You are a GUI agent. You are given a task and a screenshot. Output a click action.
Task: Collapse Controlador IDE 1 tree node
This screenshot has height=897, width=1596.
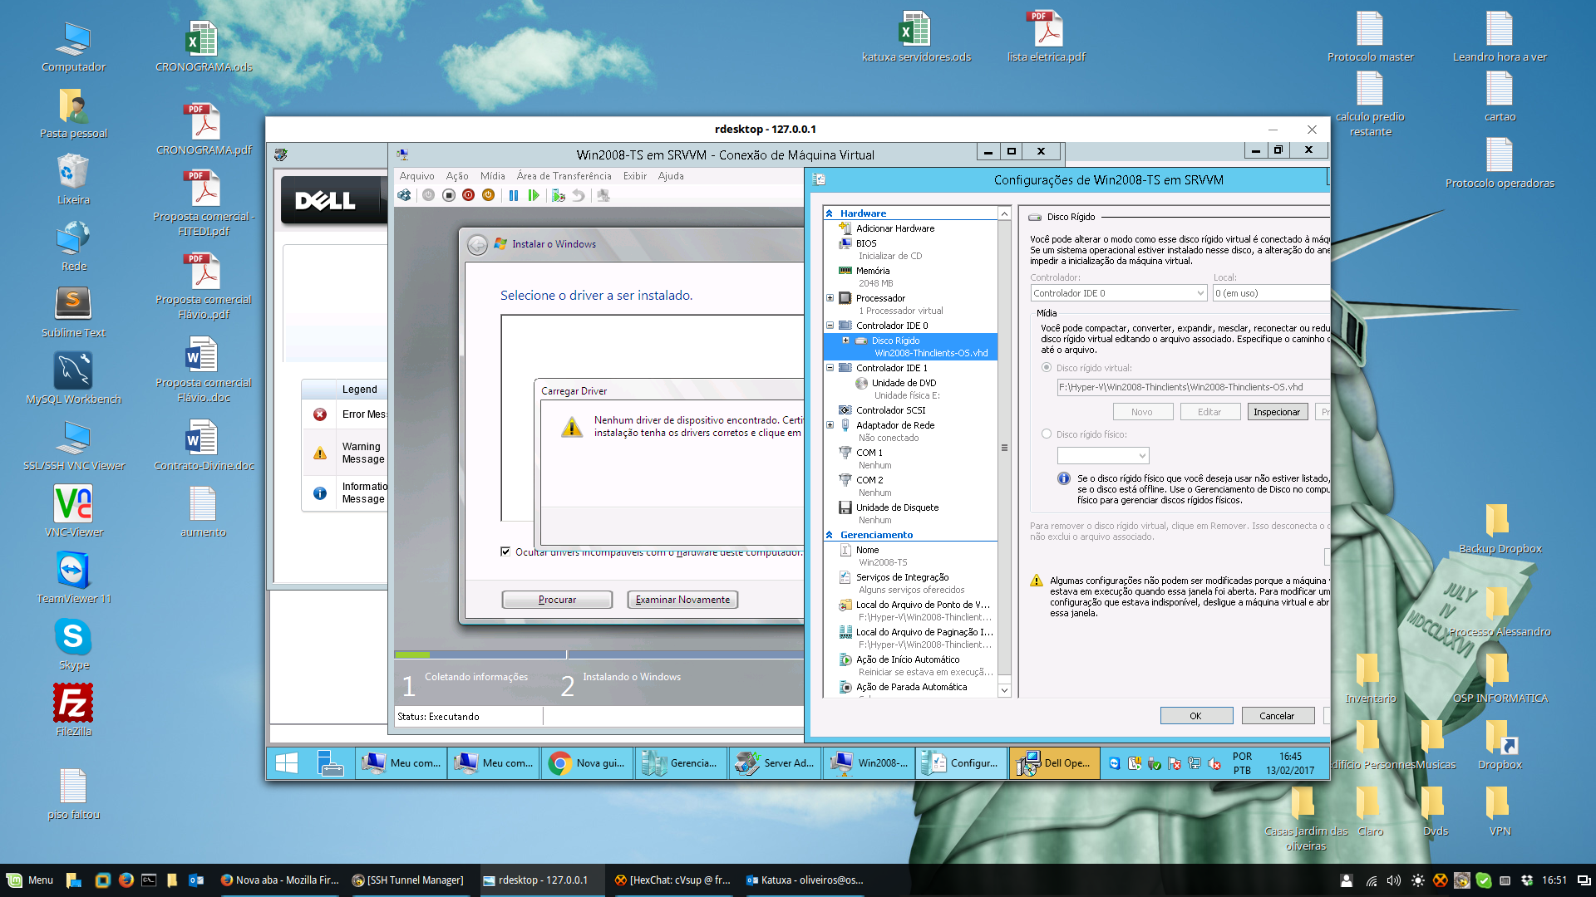point(830,368)
